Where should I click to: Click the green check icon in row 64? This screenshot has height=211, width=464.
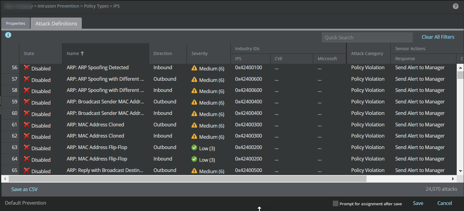194,159
